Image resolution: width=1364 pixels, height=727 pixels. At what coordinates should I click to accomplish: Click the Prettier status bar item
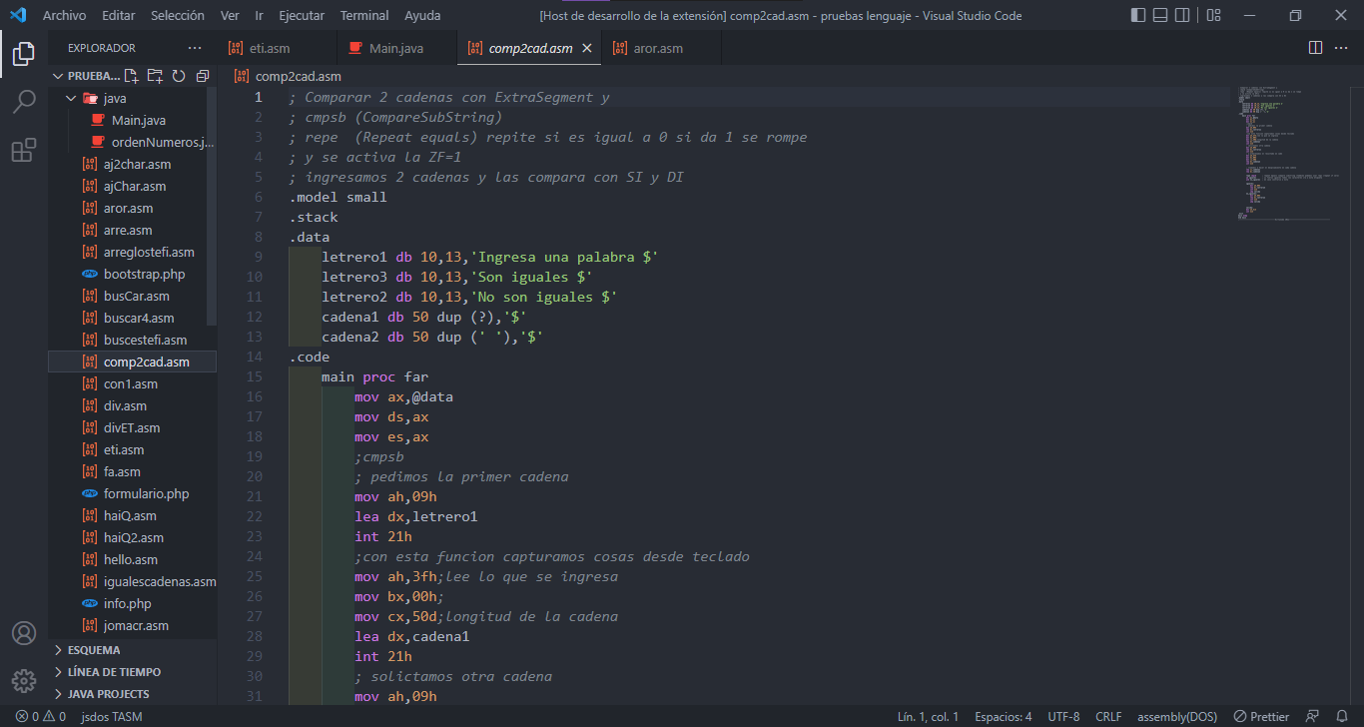pyautogui.click(x=1261, y=716)
